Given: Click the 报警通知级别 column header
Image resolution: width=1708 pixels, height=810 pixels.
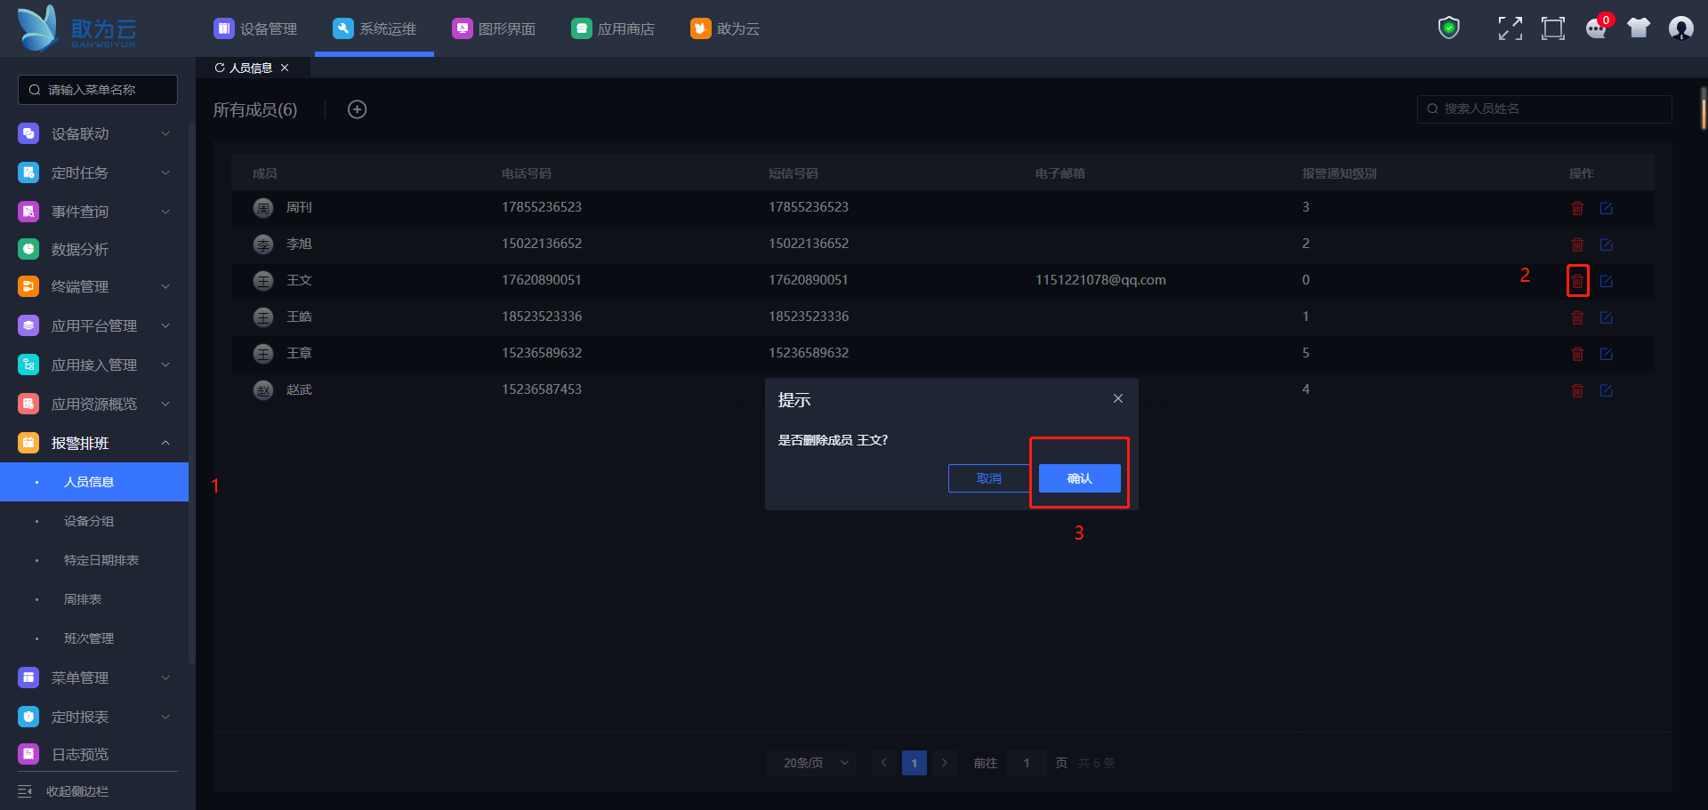Looking at the screenshot, I should (x=1340, y=173).
